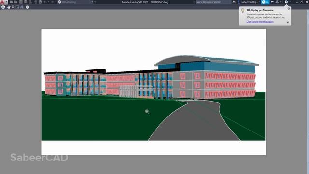Restore down the AutoCAD window
This screenshot has height=174, width=309.
(302, 2)
